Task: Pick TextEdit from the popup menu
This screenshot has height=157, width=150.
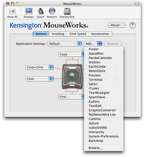Action: point(104,106)
